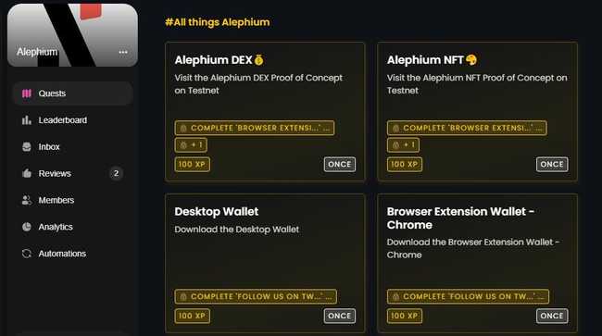Open the three-dot menu on Alephium card
602x336 pixels.
click(123, 52)
